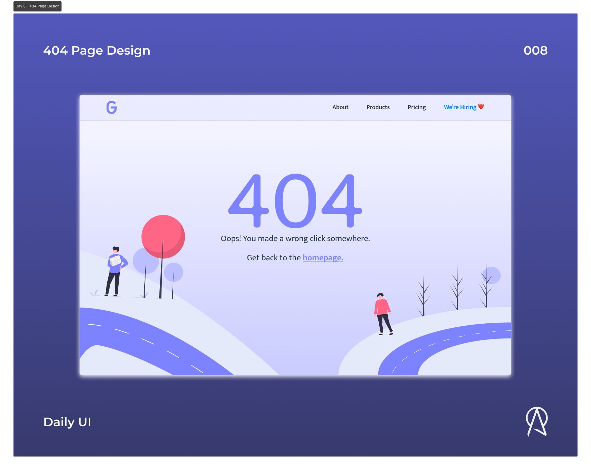Screen dimensions: 591x470
Task: Open the homepage link under the 404 message
Action: (x=323, y=257)
